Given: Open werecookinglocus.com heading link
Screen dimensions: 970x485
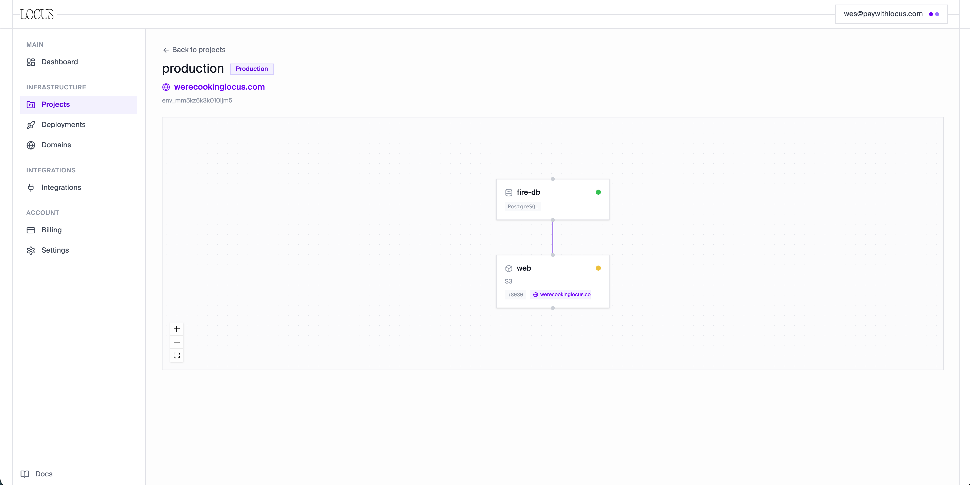Looking at the screenshot, I should 219,87.
